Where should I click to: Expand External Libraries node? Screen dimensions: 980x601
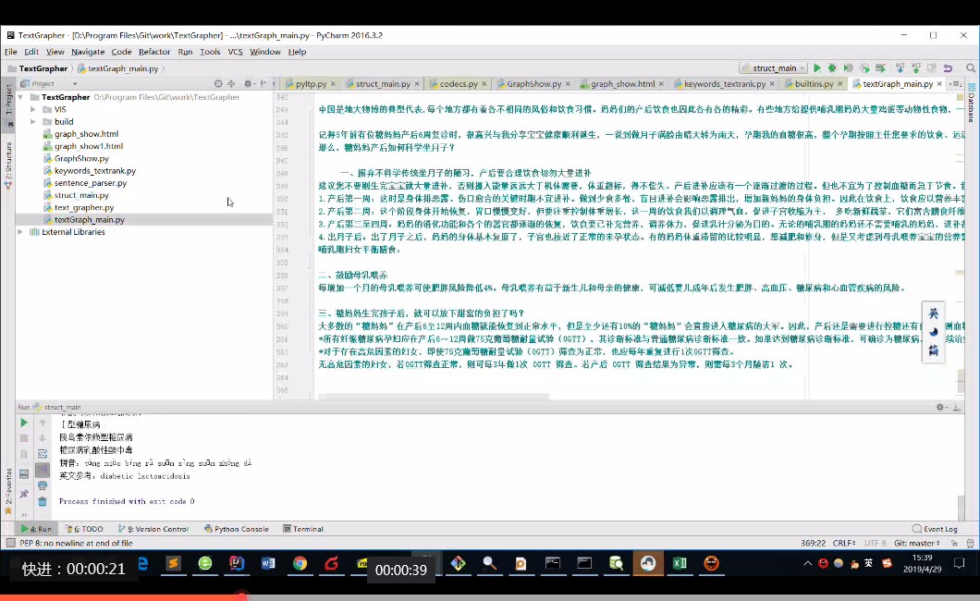[20, 232]
